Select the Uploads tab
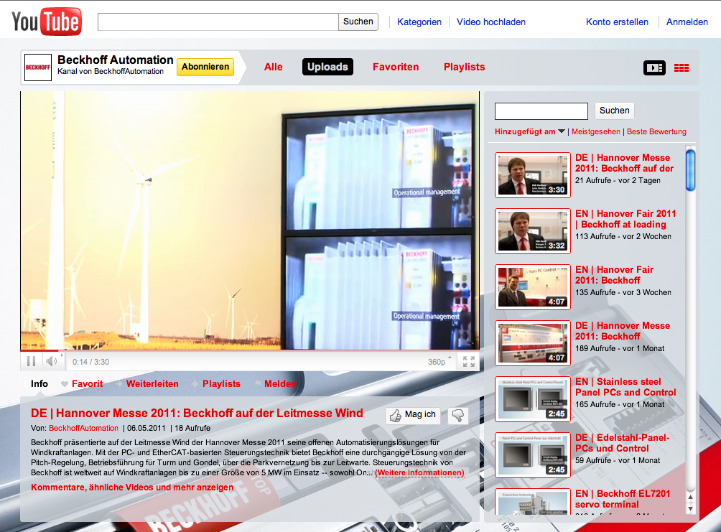Screen dimensions: 721x532 (x=327, y=67)
